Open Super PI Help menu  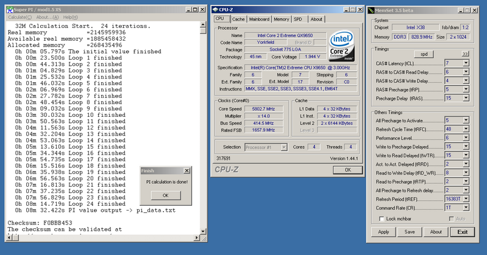[x=71, y=18]
